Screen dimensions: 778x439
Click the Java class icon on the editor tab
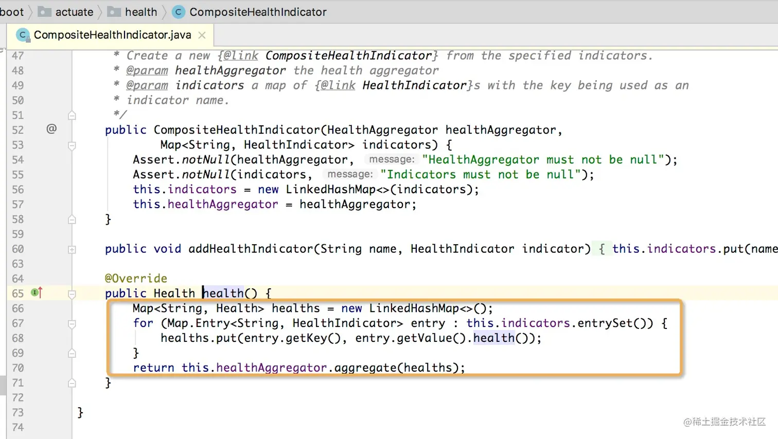[x=23, y=35]
